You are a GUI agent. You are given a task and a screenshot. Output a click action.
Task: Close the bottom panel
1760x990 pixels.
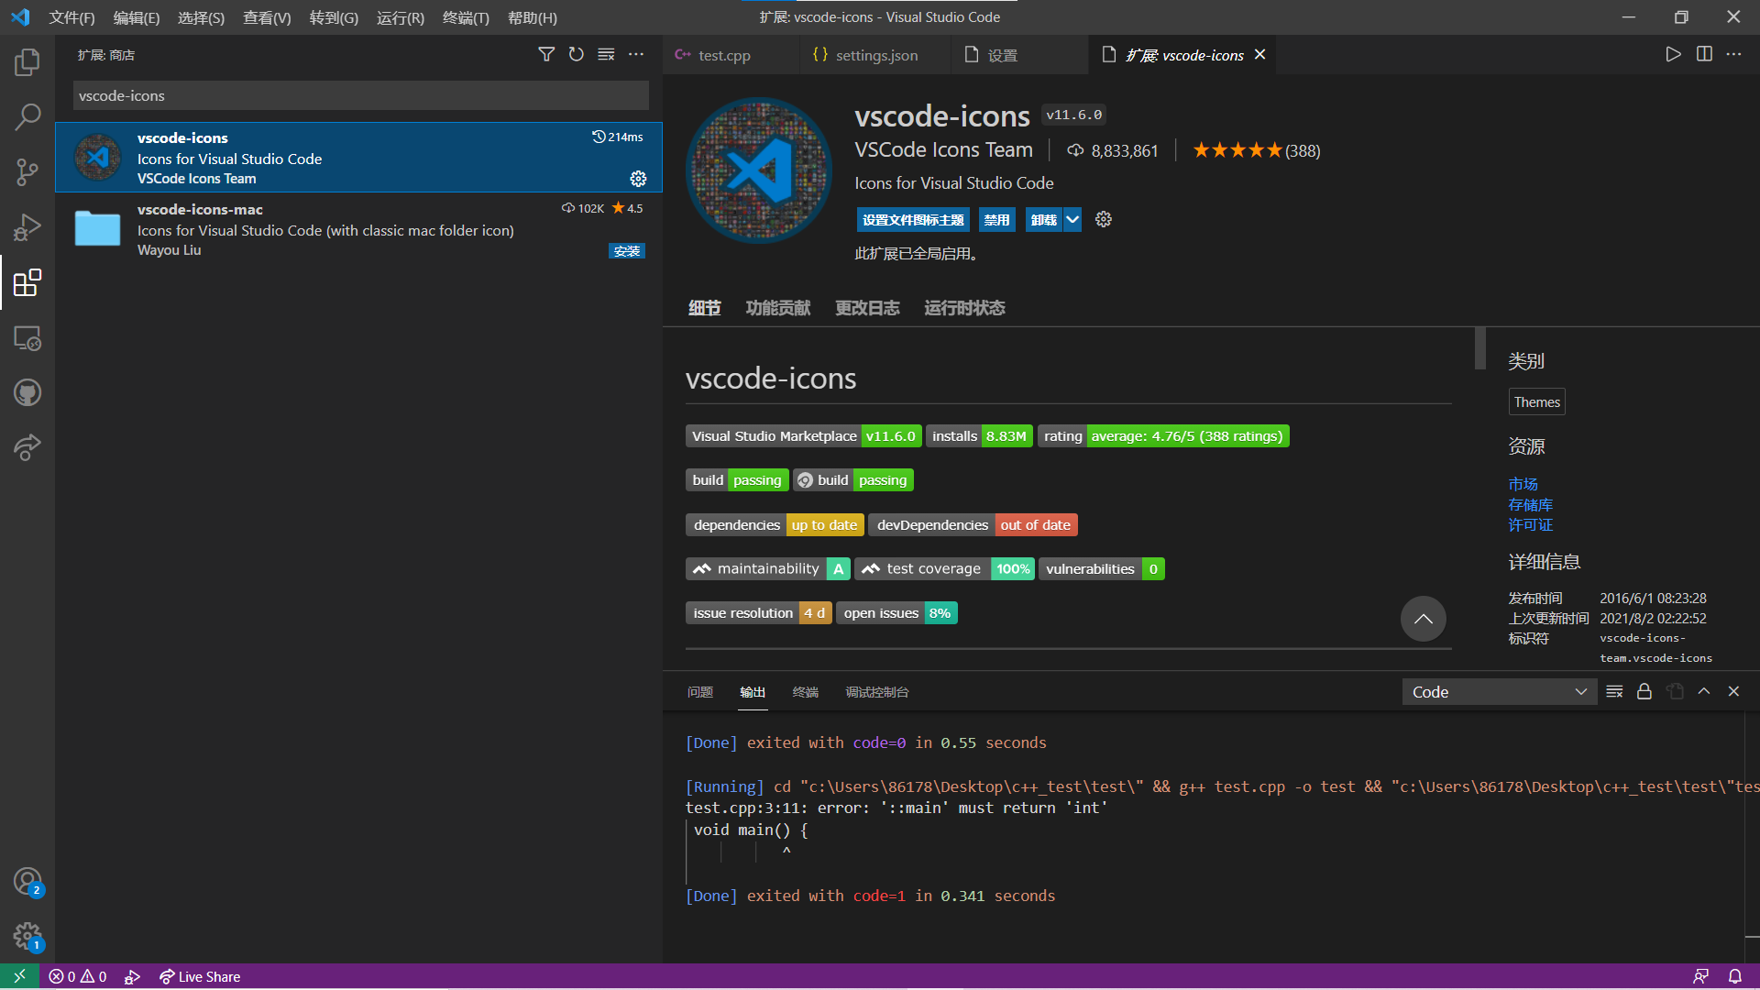[x=1733, y=692]
